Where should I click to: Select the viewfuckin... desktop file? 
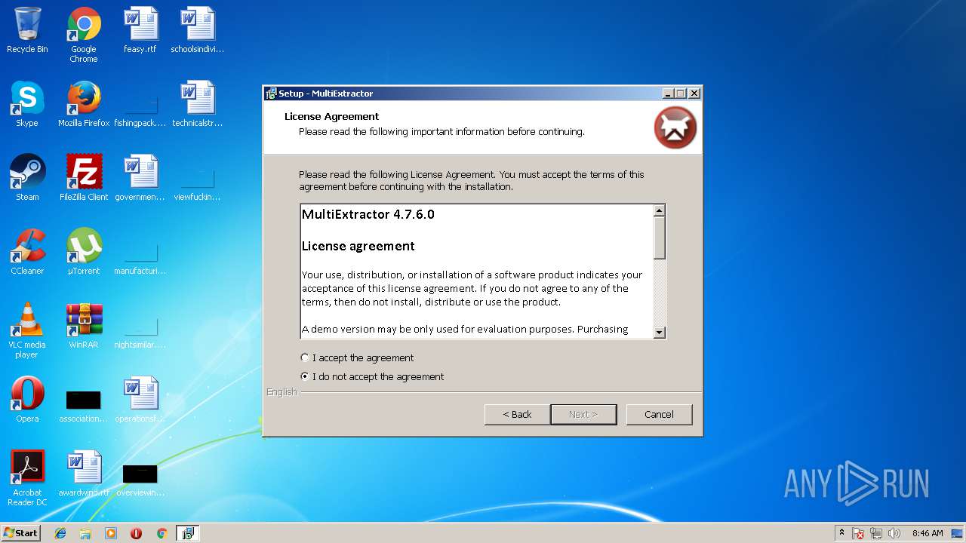click(197, 185)
